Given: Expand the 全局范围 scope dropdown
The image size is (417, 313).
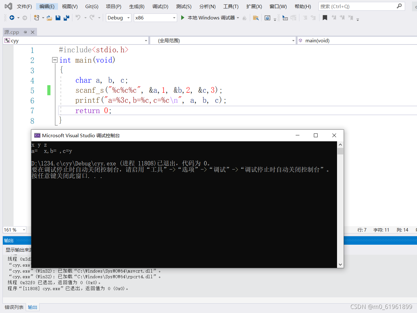Looking at the screenshot, I should point(293,41).
